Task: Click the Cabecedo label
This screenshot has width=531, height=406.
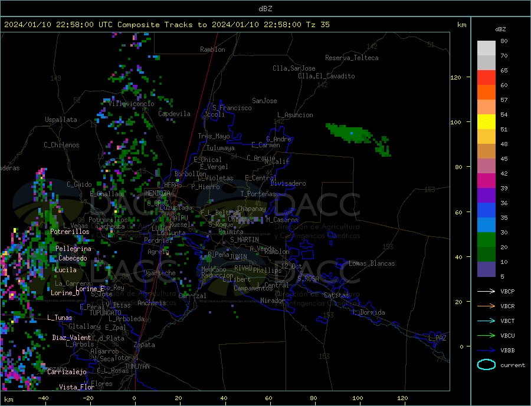Action: (x=73, y=258)
